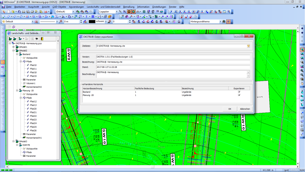The image size is (305, 172).
Task: Click the orange-highlighted tool in left sidebar
Action: click(x=3, y=62)
